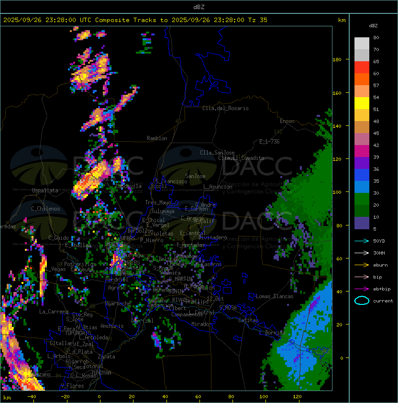Click the 'Potrerillos' map label

[x=80, y=264]
